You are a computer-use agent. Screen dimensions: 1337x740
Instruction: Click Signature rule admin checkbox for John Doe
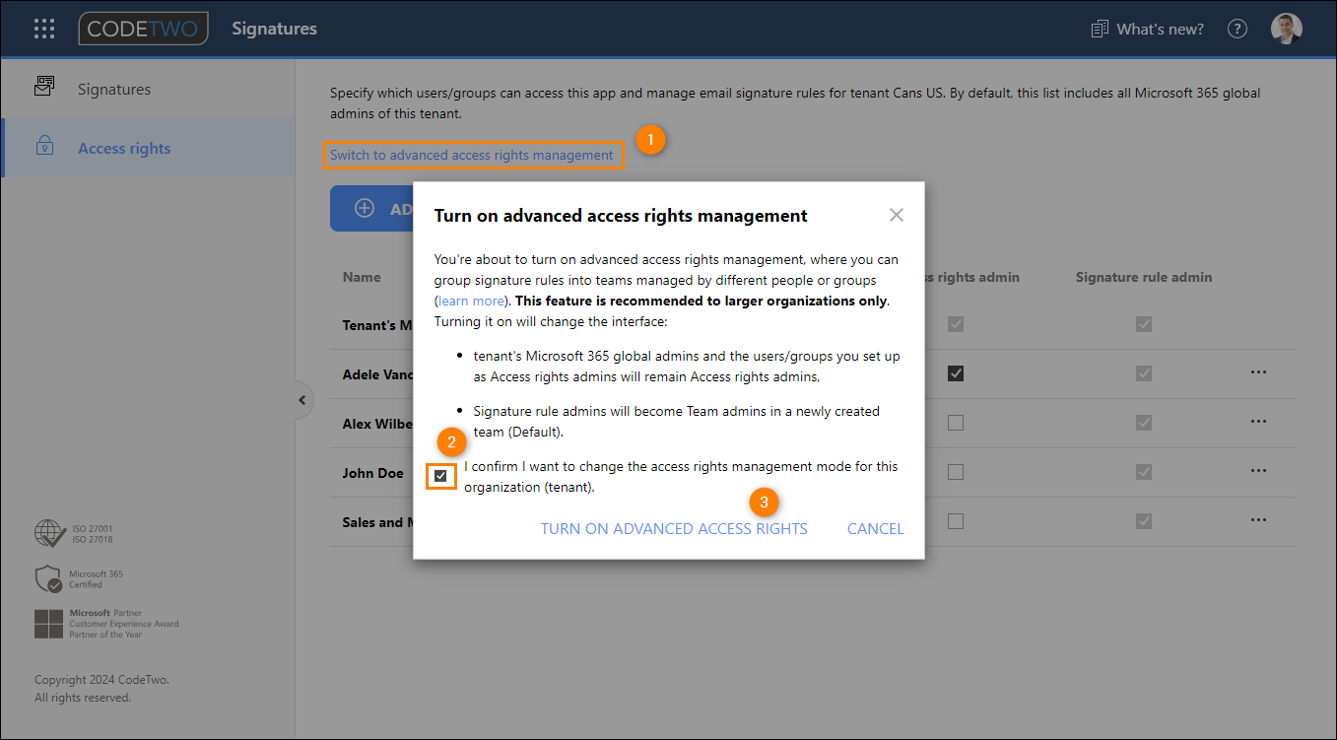pyautogui.click(x=1144, y=472)
